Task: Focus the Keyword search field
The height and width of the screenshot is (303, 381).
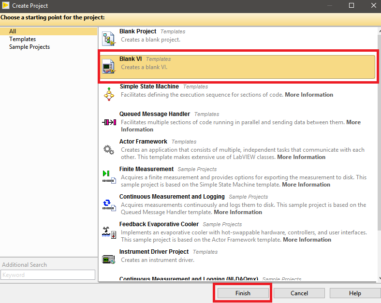Action: 48,274
